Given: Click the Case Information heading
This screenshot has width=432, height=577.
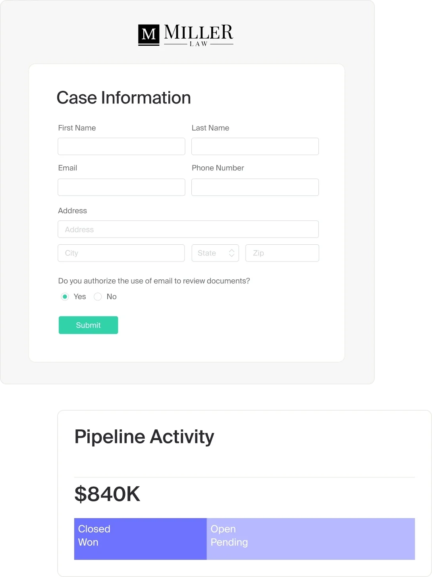Looking at the screenshot, I should pos(123,98).
